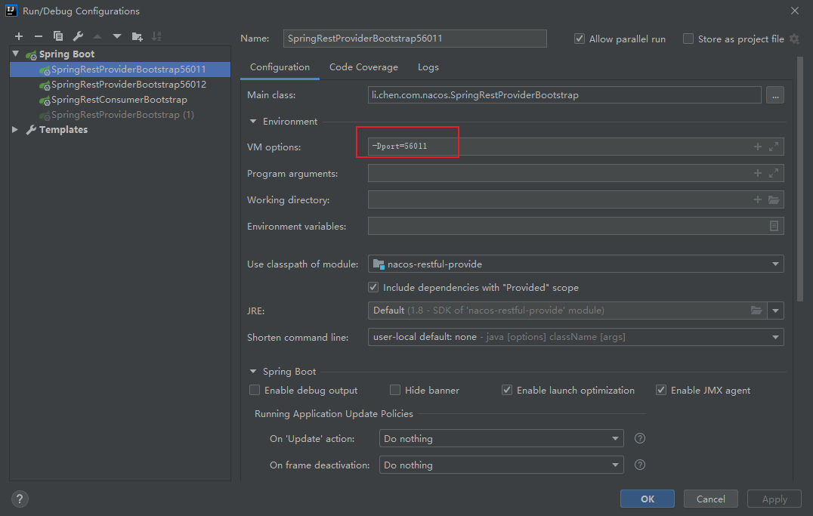Switch to the Configuration tab
Image resolution: width=813 pixels, height=516 pixels.
[280, 67]
